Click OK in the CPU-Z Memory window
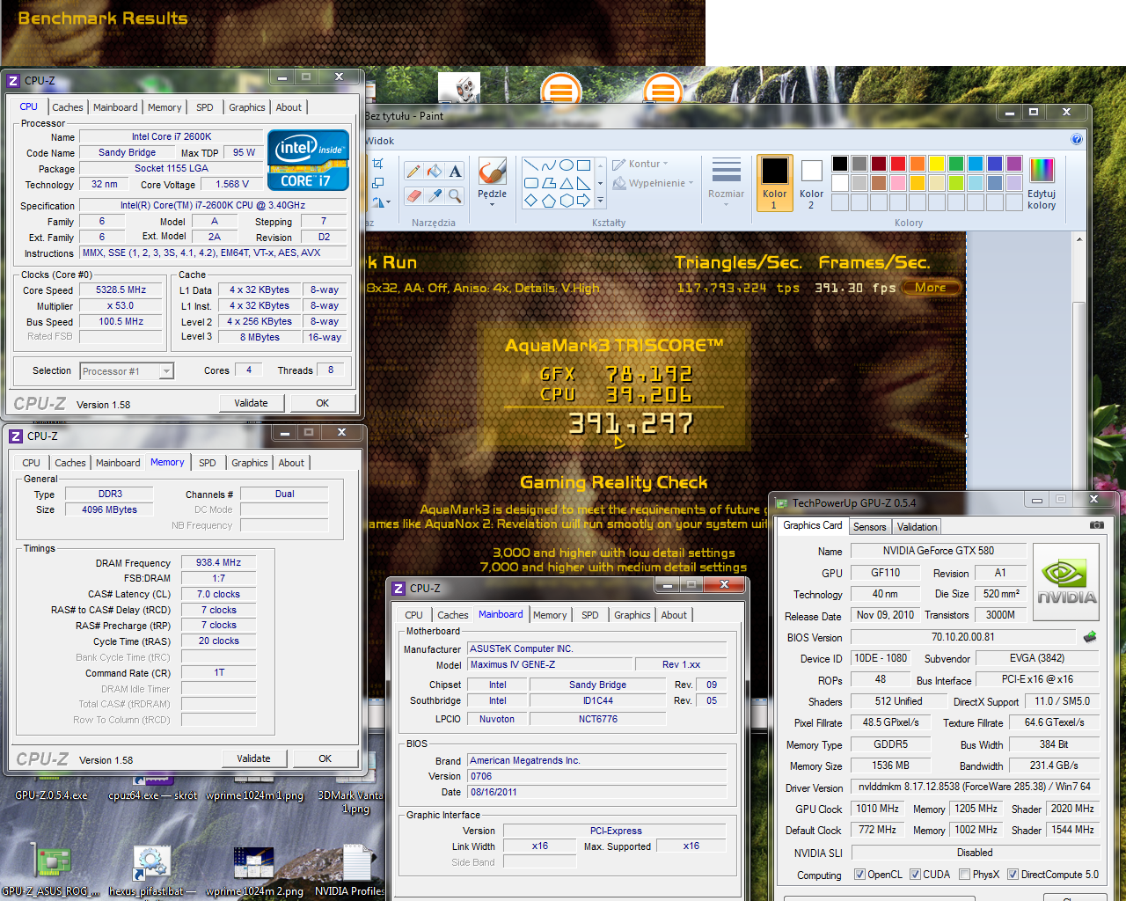 (325, 758)
